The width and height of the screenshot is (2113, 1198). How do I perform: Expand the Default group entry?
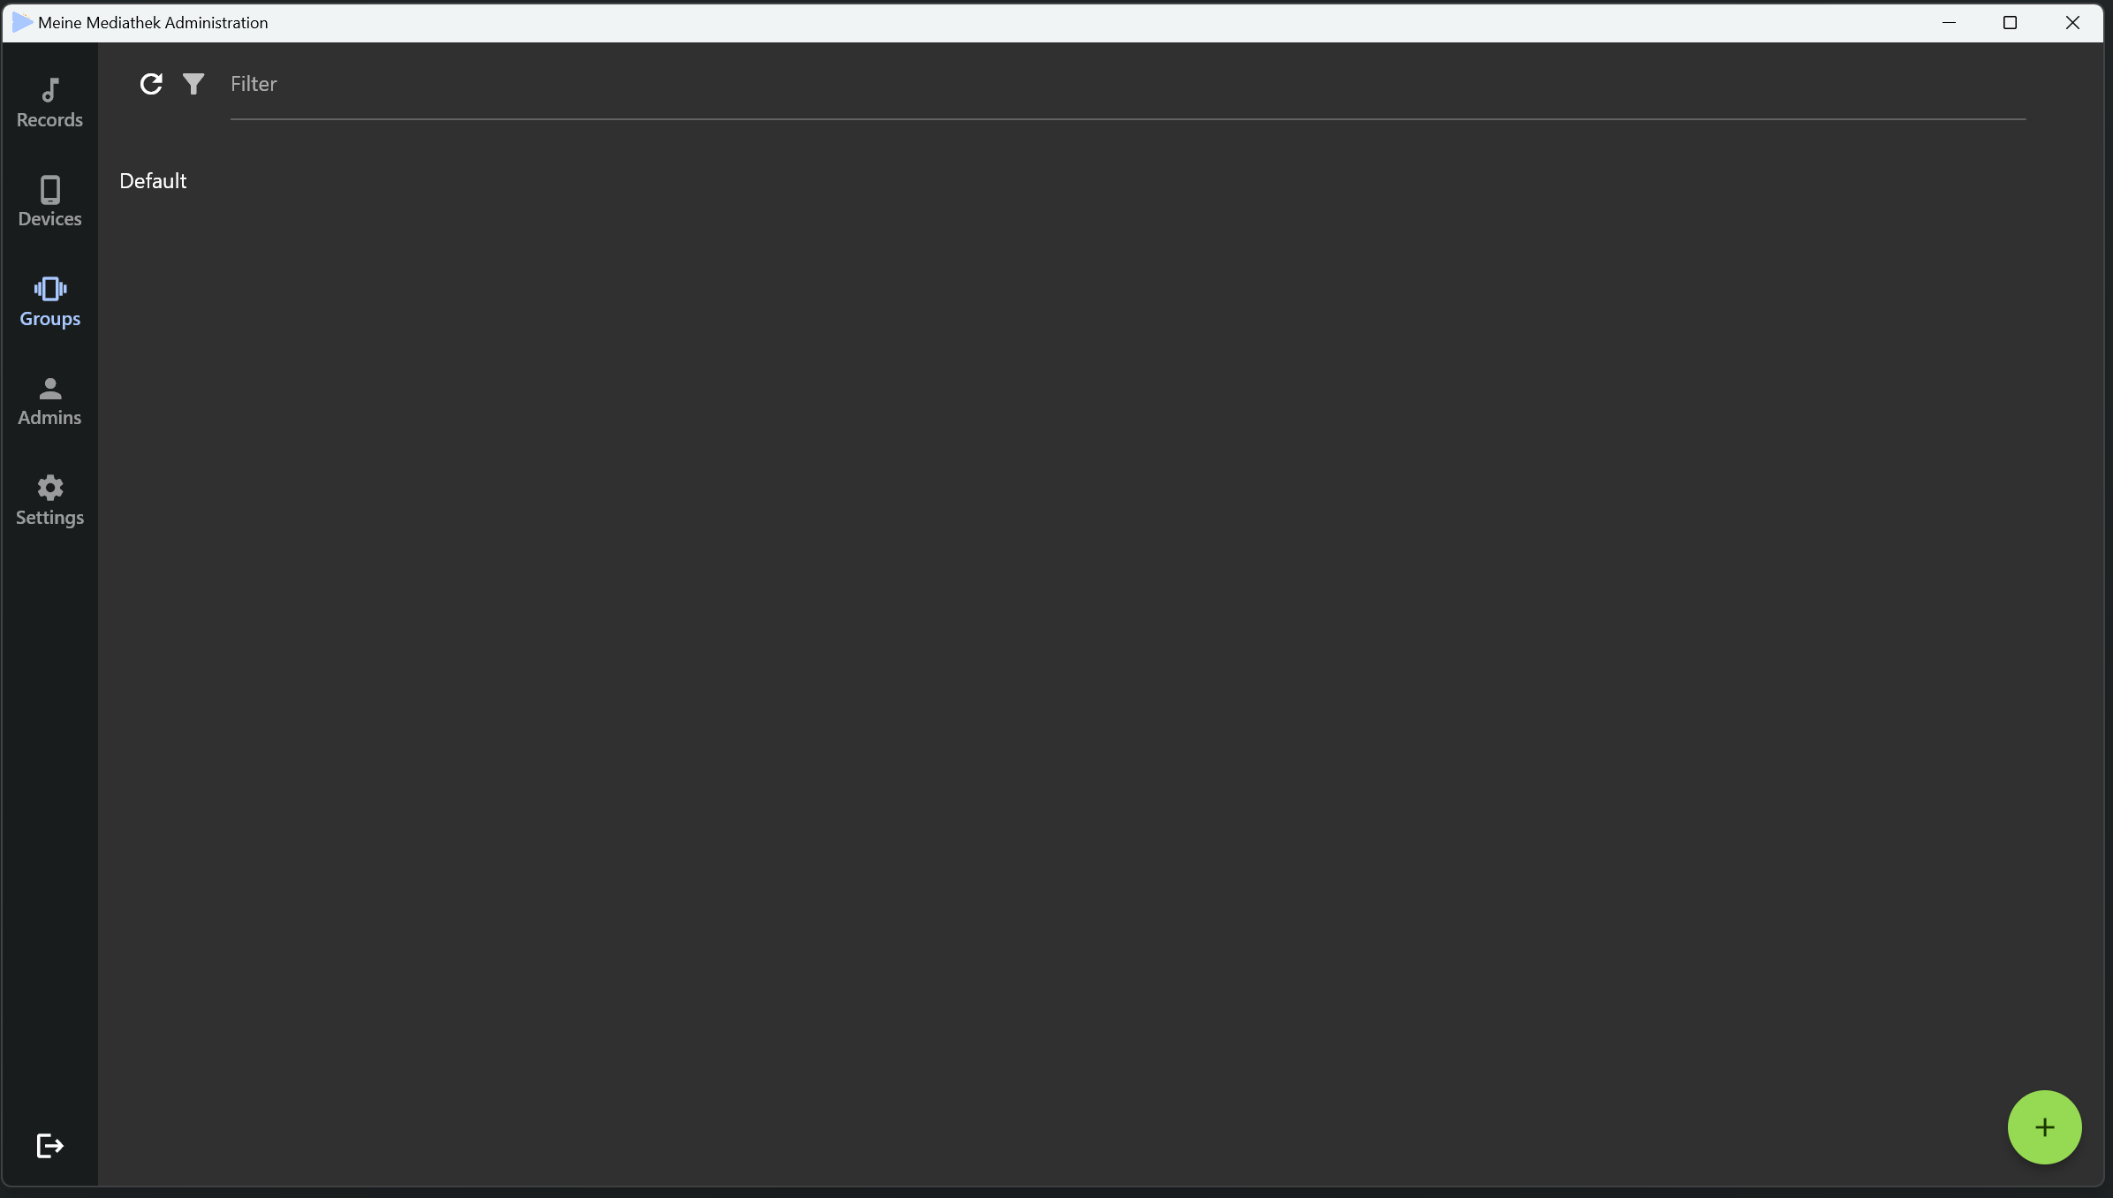pyautogui.click(x=152, y=180)
